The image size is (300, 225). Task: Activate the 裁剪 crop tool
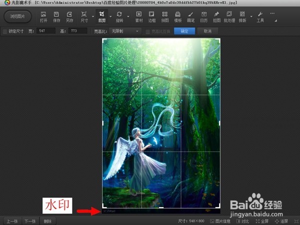coord(102,17)
